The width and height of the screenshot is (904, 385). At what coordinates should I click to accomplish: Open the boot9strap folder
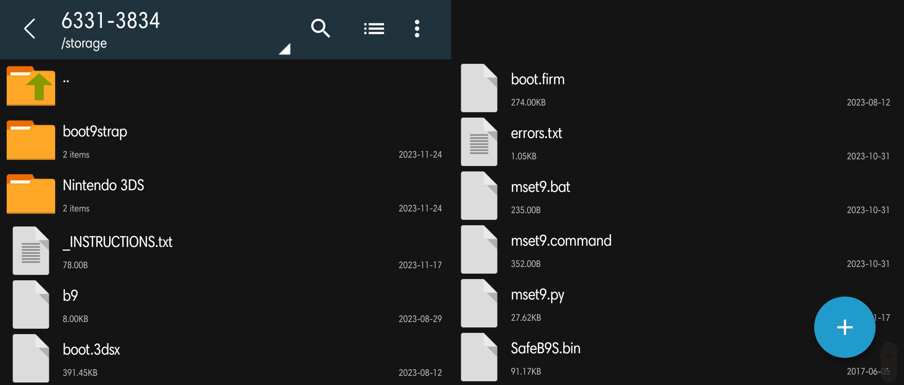click(95, 132)
